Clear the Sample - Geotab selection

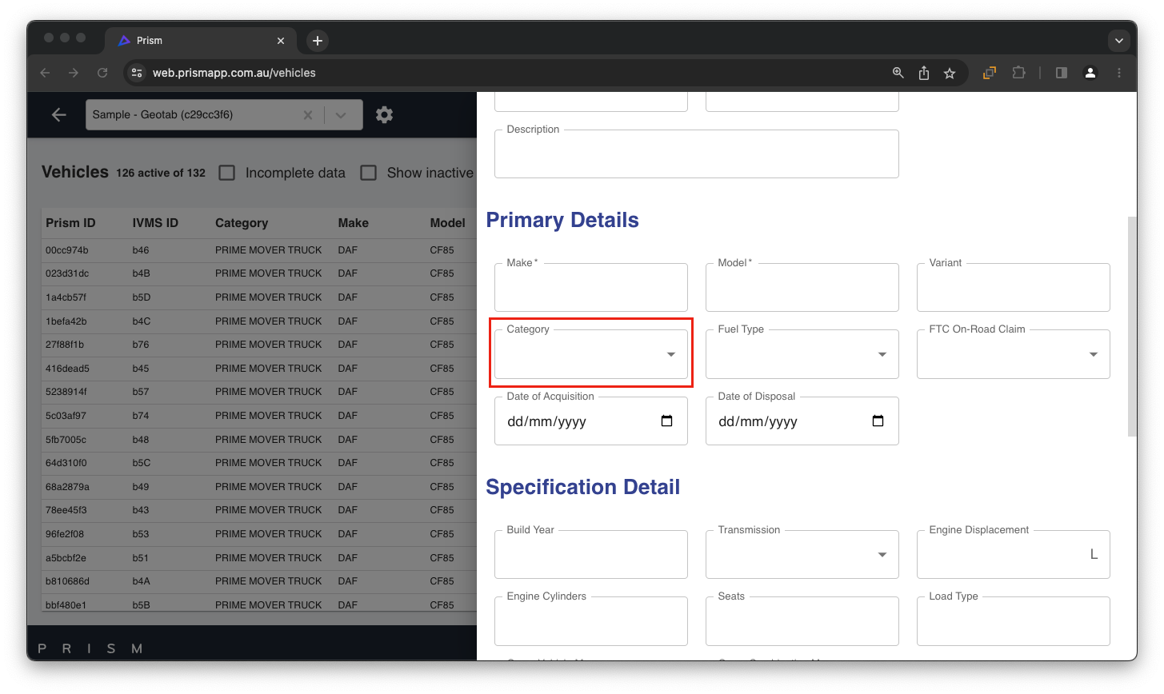tap(307, 115)
